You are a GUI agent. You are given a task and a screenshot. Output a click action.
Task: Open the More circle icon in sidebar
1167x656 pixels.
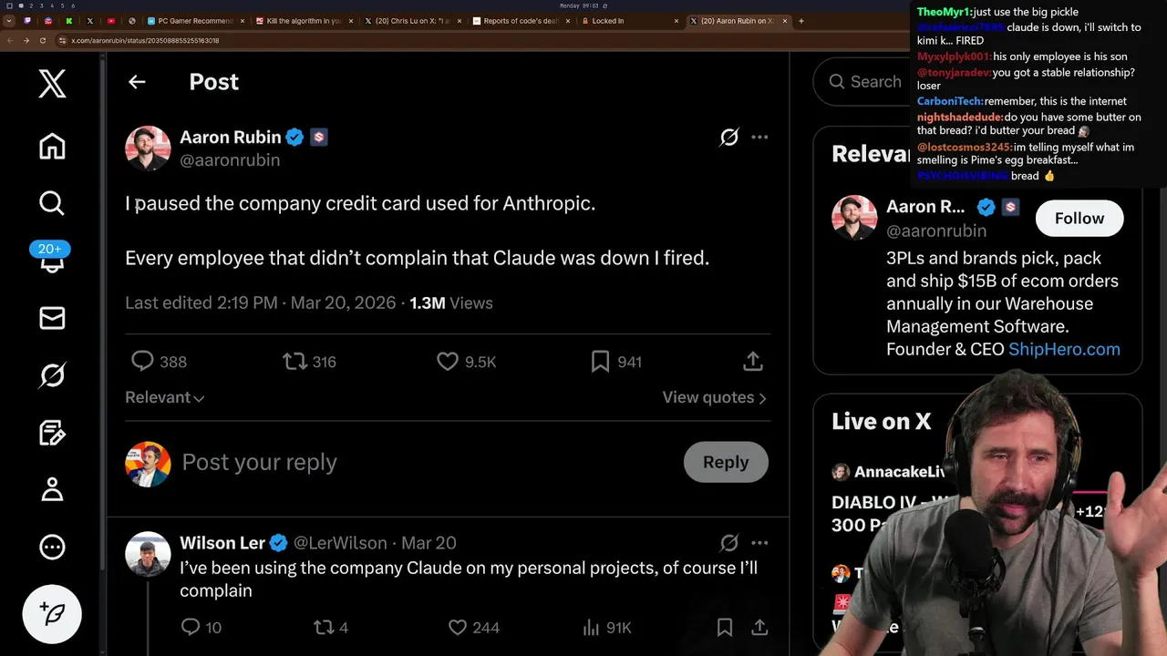tap(52, 547)
